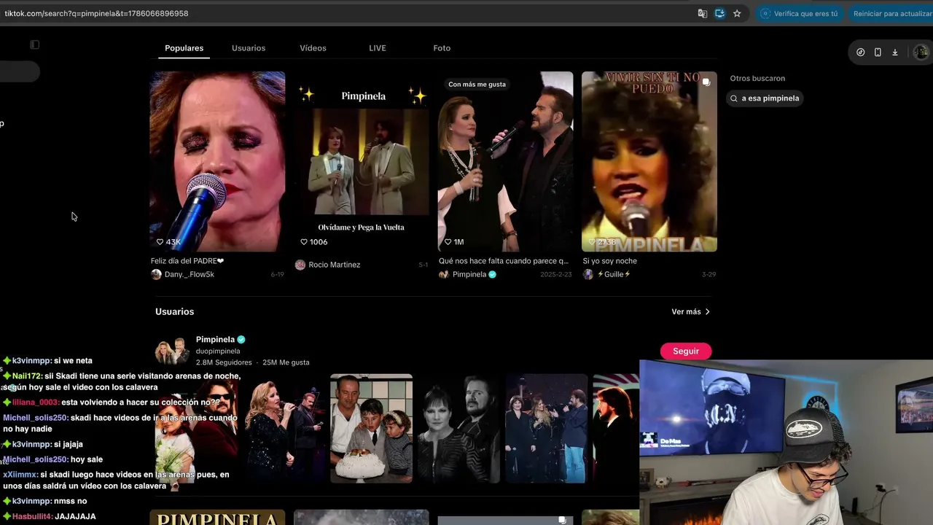Click the verification circle icon in 'Verifica que eres tú'
The image size is (933, 525).
765,13
